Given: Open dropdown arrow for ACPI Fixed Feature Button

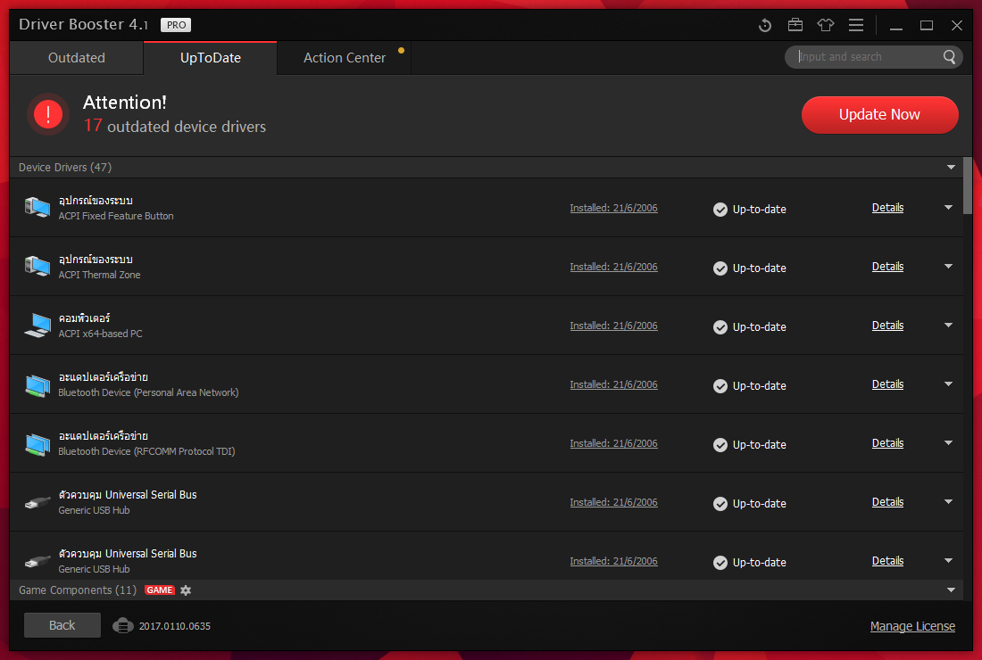Looking at the screenshot, I should [x=948, y=207].
